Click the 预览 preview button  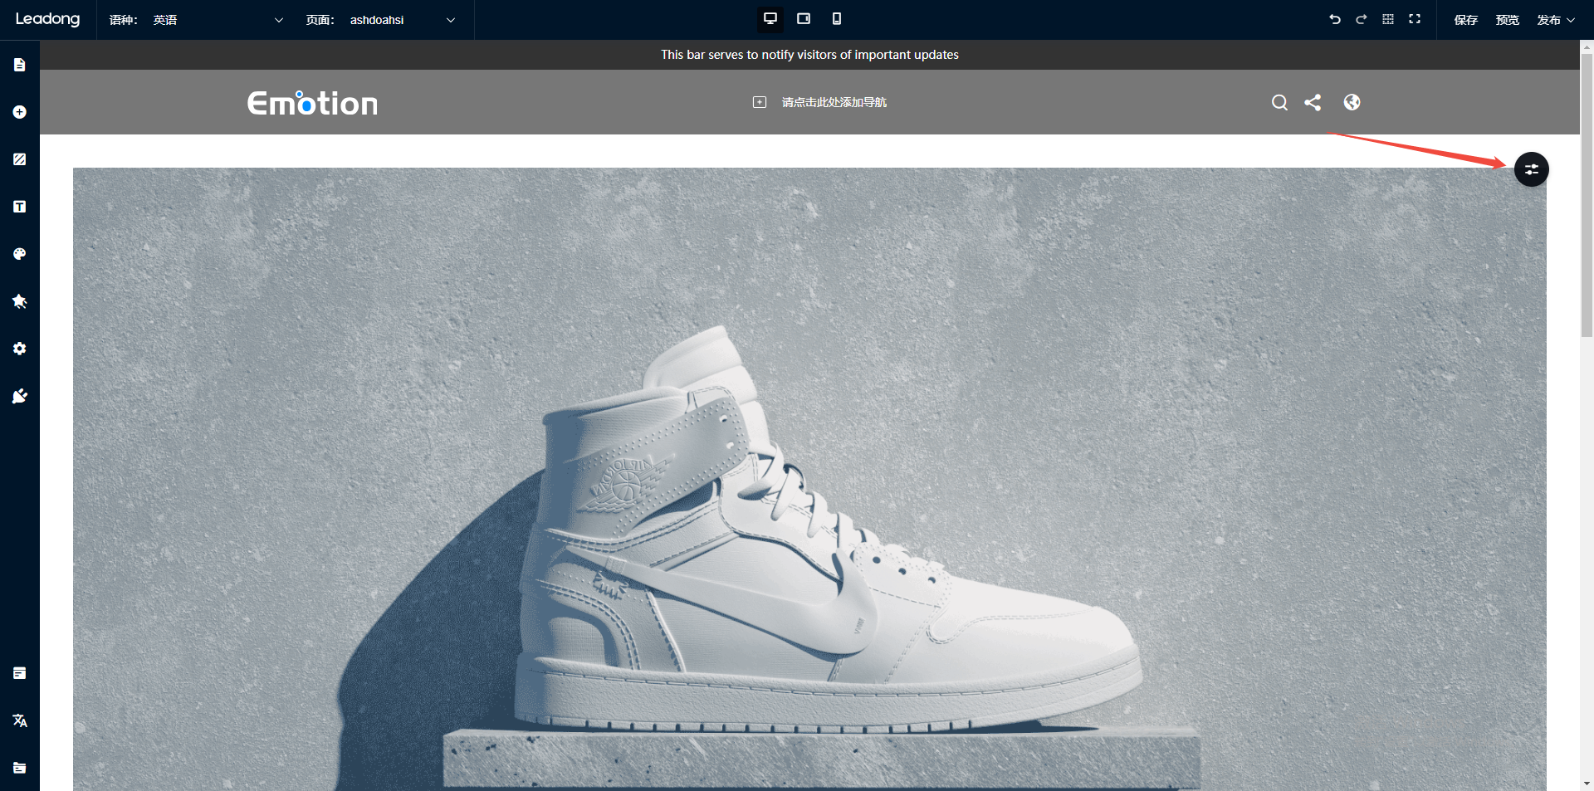1507,20
